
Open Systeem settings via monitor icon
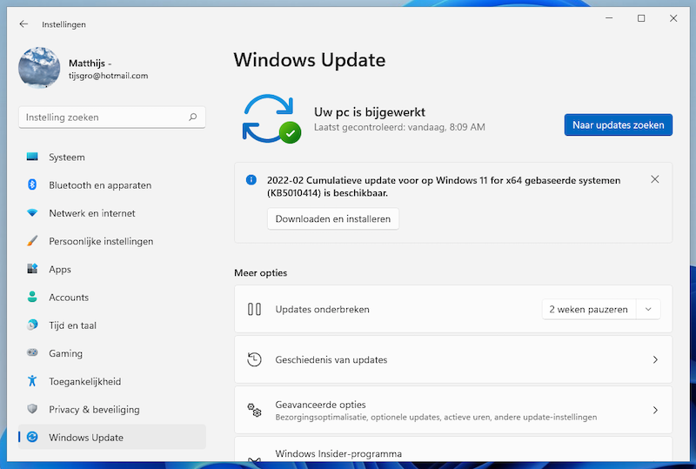(x=32, y=157)
